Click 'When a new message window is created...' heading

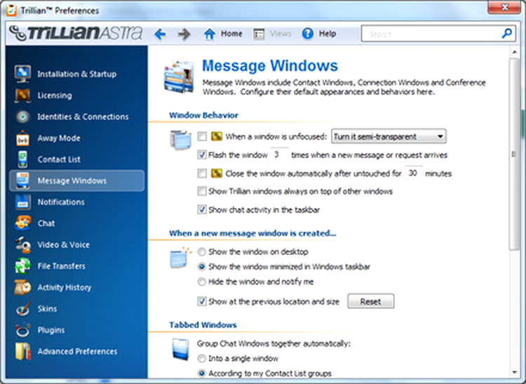pyautogui.click(x=252, y=233)
